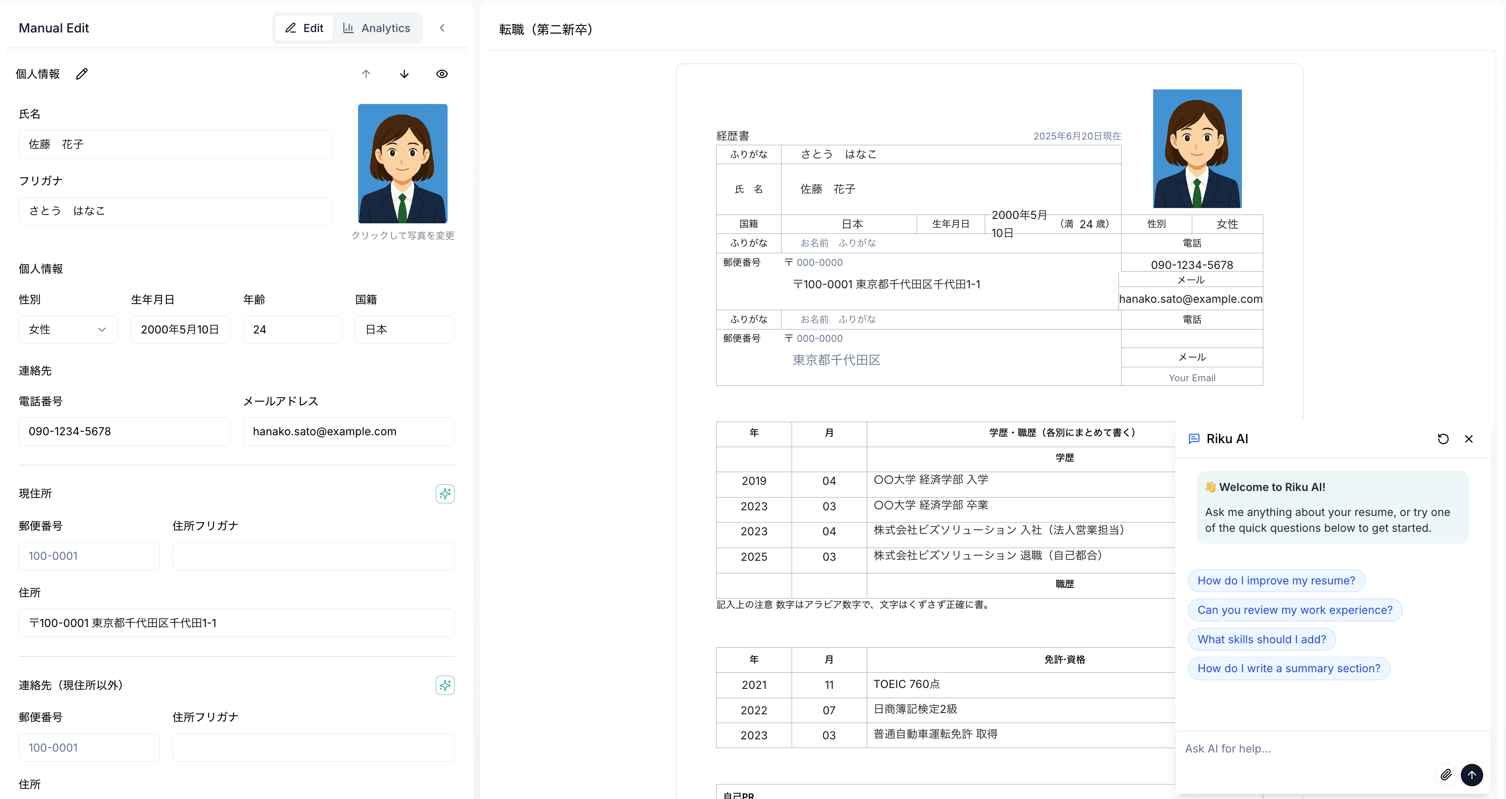Click "What skills should I add?" suggestion
The height and width of the screenshot is (799, 1506).
coord(1261,639)
